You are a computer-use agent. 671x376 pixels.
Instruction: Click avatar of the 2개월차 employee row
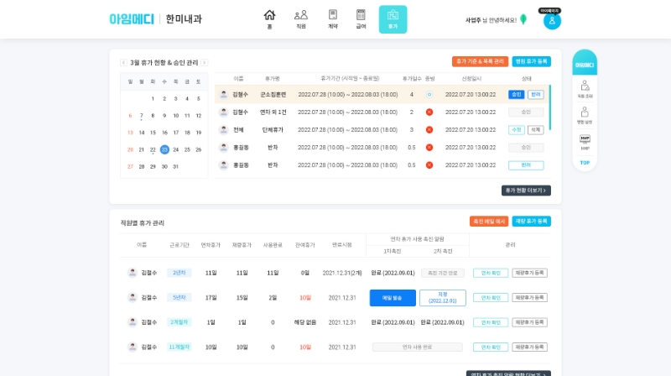click(133, 322)
